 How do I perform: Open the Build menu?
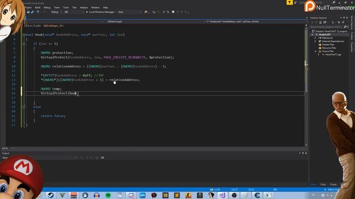pos(38,7)
